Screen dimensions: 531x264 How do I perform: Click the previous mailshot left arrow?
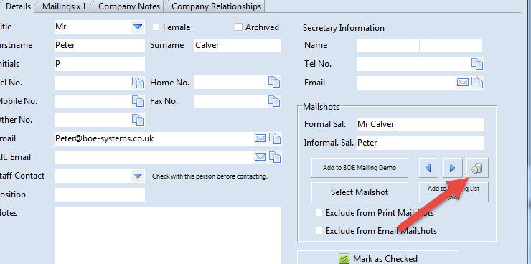428,168
